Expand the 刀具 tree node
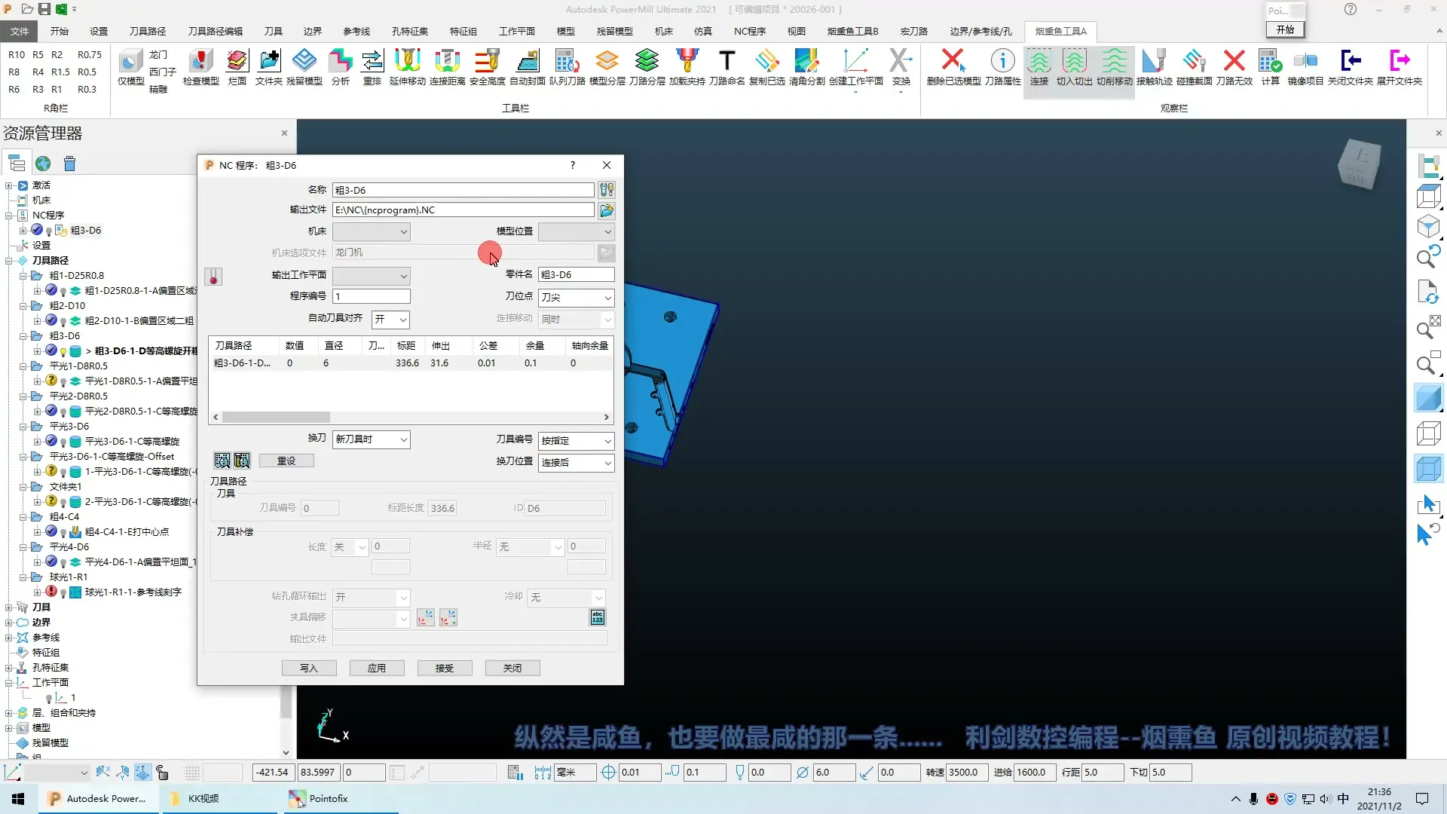The width and height of the screenshot is (1447, 814). 8,607
